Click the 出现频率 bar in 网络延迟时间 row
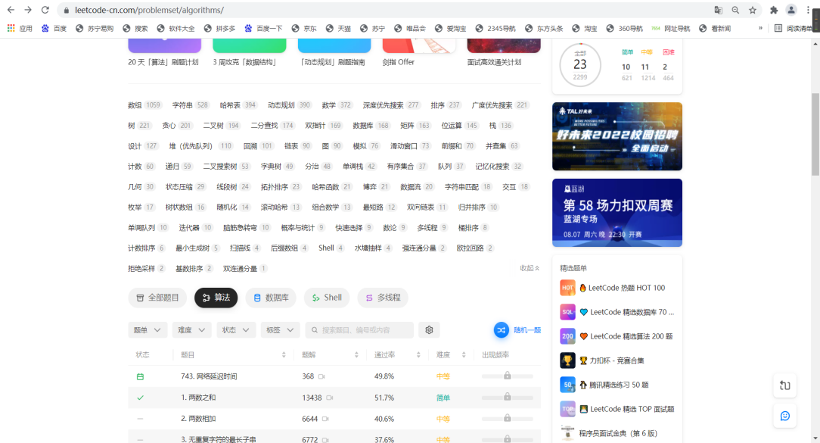 coord(508,376)
